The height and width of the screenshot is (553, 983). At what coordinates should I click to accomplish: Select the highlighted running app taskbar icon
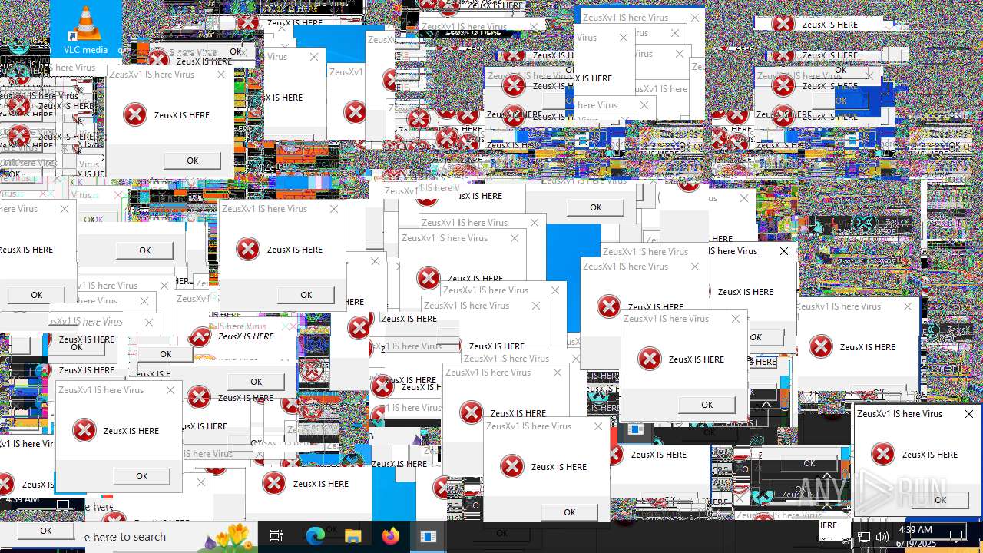[x=429, y=536]
